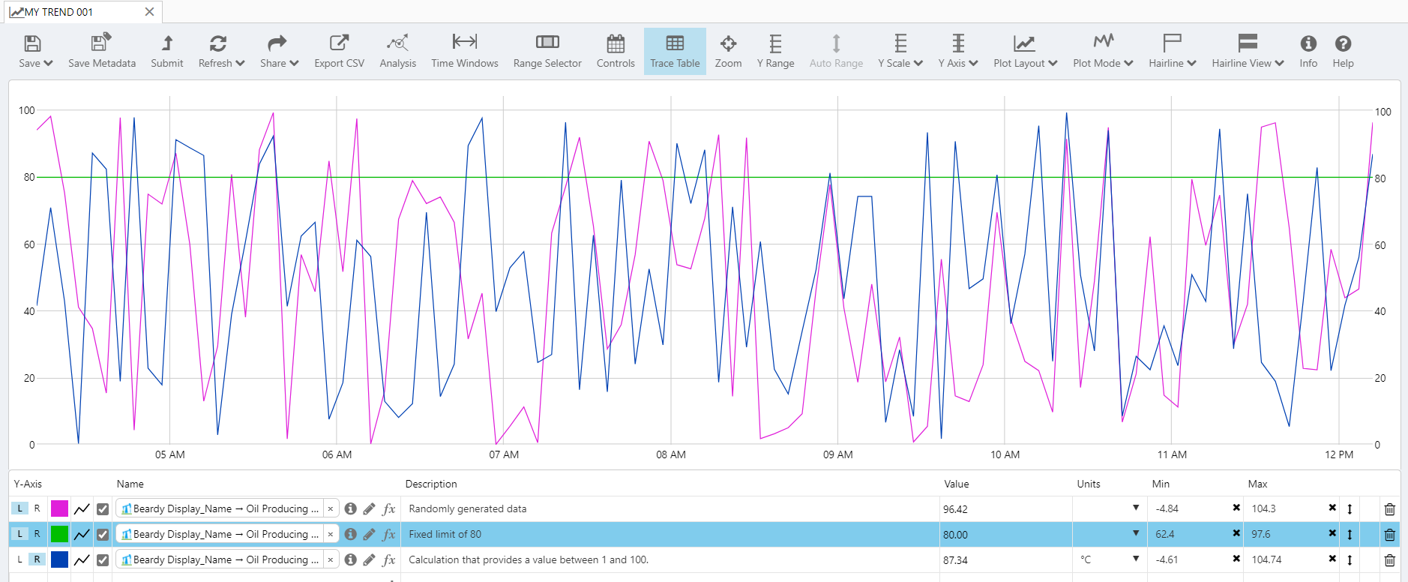The width and height of the screenshot is (1408, 582).
Task: Click the magenta trace color swatch
Action: pos(59,509)
